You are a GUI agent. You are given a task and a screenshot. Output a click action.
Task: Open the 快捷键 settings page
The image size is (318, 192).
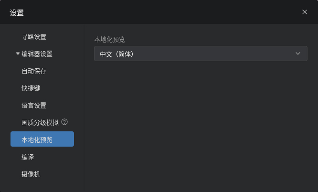tap(31, 88)
